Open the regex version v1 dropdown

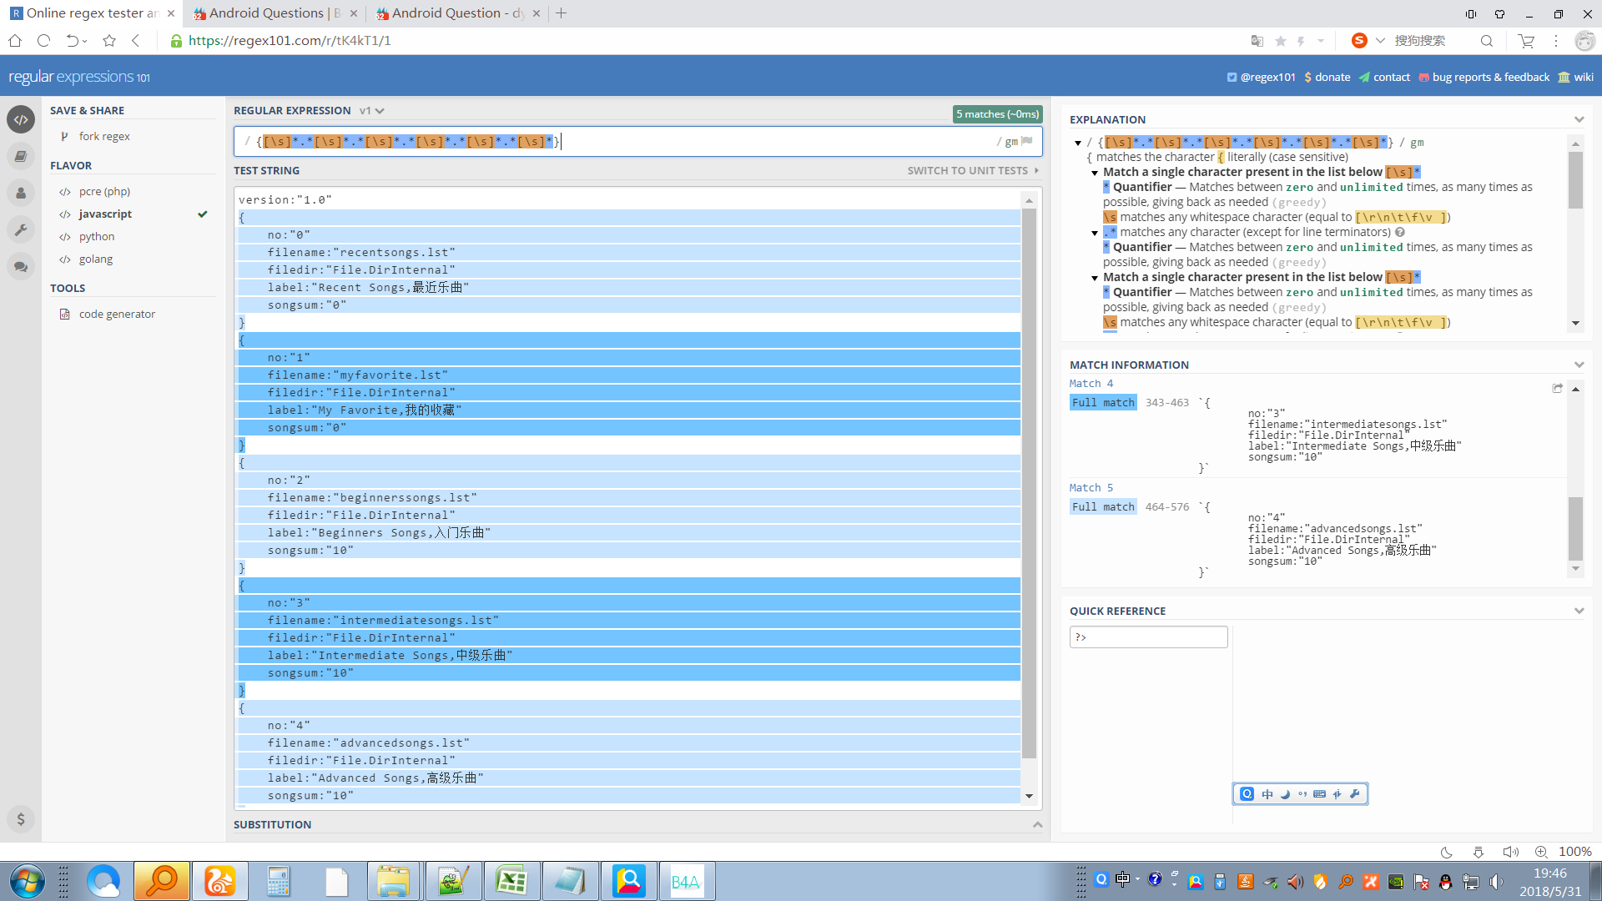point(372,110)
